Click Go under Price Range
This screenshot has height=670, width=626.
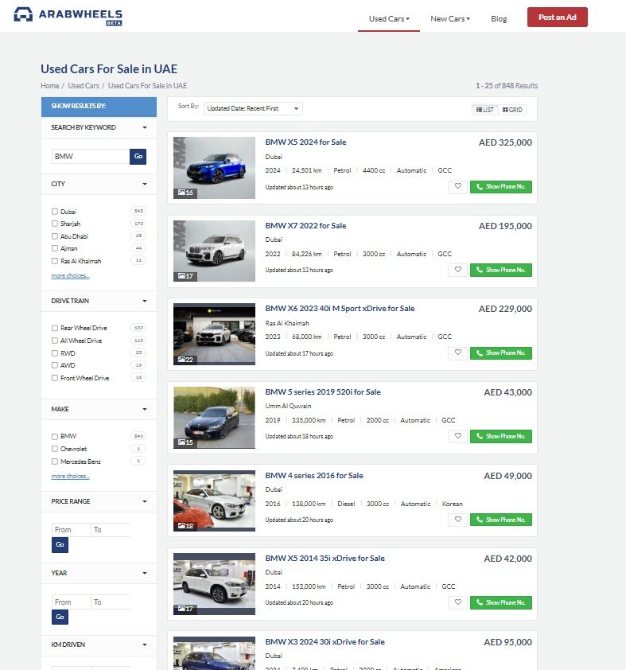click(x=60, y=545)
